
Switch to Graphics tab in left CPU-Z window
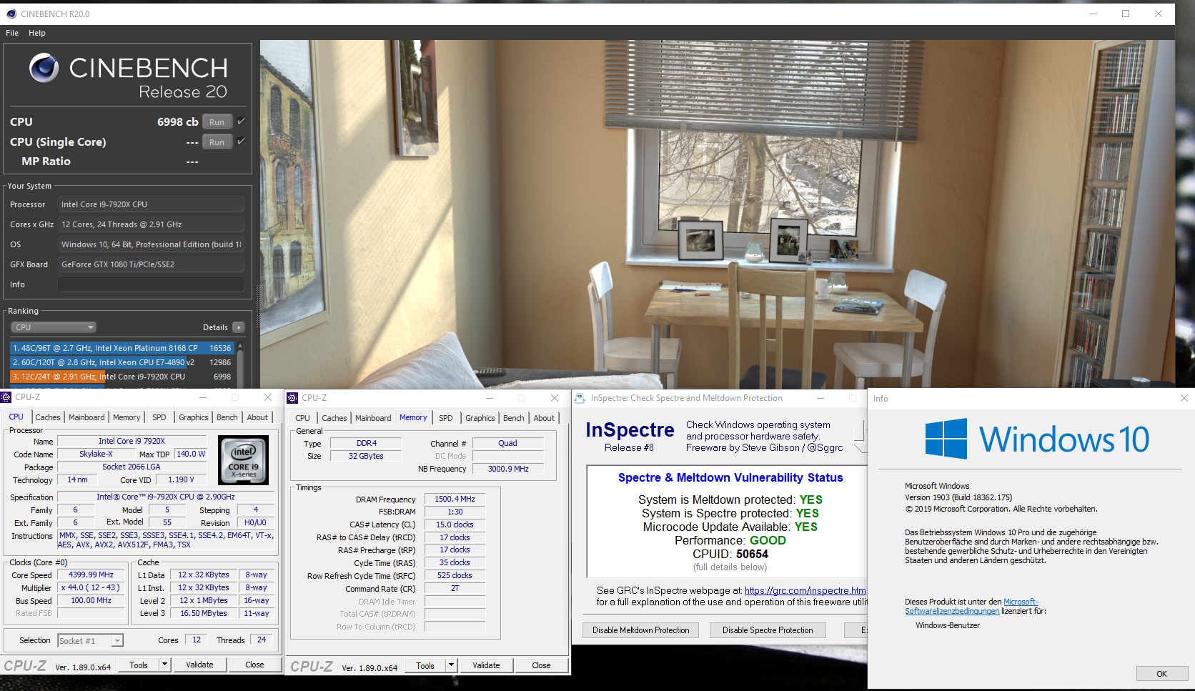pyautogui.click(x=194, y=417)
